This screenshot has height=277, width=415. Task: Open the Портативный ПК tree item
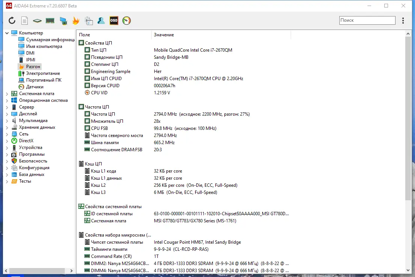44,80
